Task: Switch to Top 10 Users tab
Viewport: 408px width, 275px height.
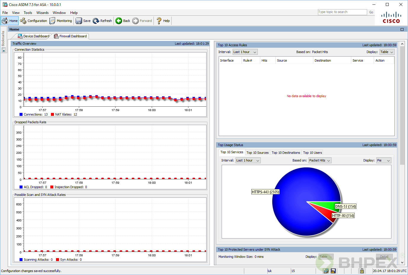Action: 312,153
